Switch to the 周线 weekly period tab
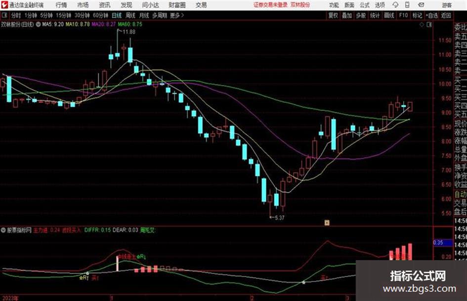Viewport: 467px width, 301px height. tap(130, 15)
